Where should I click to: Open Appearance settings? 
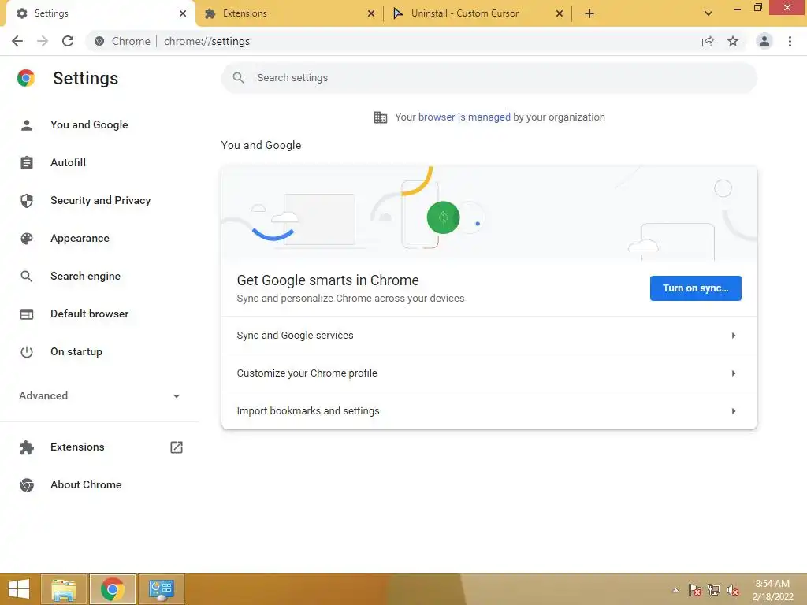pos(80,238)
